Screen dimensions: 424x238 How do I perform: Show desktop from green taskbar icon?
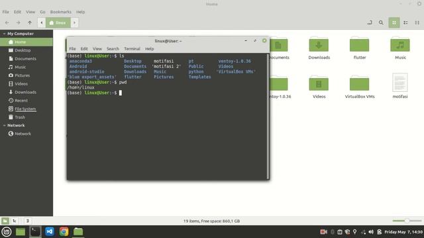[21, 232]
